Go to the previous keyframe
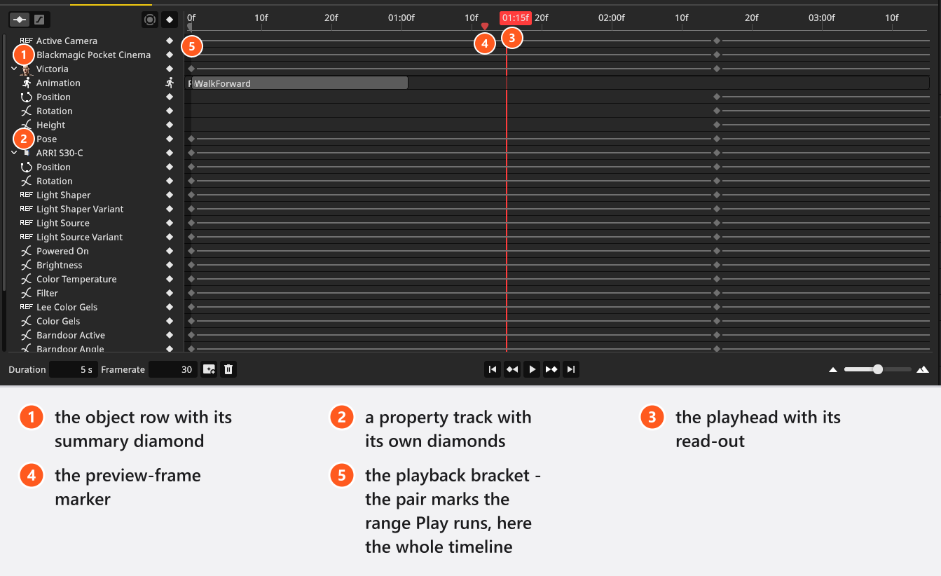941x576 pixels. coord(512,369)
